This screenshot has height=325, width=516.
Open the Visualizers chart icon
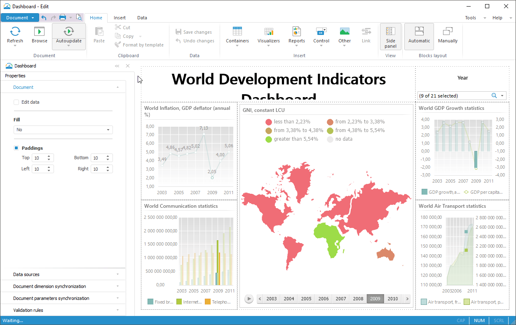tap(269, 32)
